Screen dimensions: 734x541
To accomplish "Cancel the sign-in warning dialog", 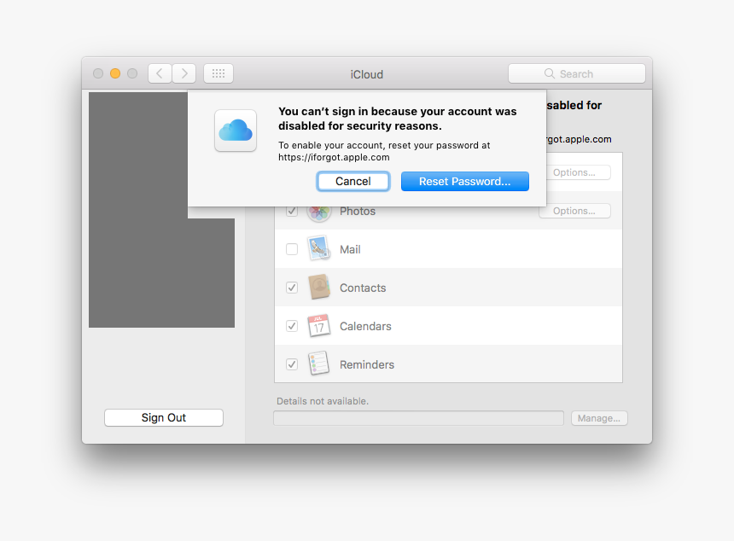I will 352,181.
